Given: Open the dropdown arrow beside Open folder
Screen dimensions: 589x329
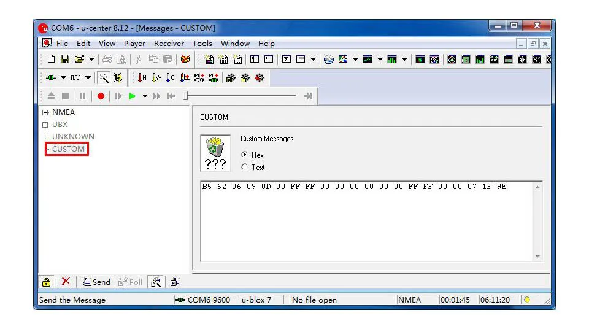Looking at the screenshot, I should (x=91, y=59).
